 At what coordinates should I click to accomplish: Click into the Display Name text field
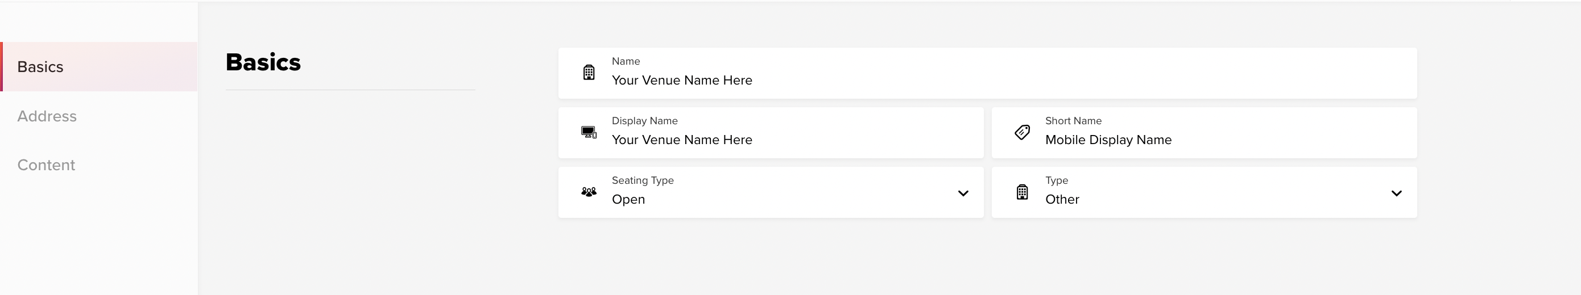[x=771, y=133]
